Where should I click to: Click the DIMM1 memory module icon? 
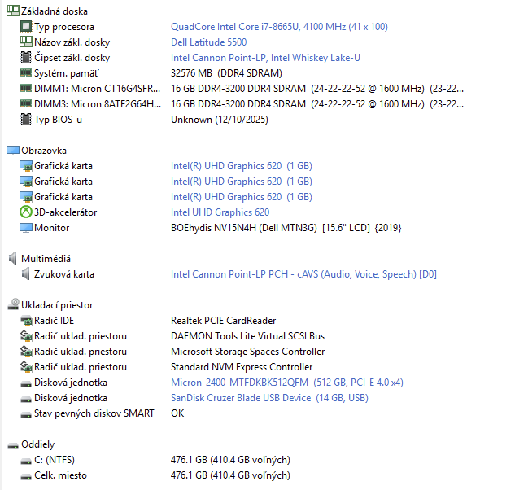tap(26, 88)
